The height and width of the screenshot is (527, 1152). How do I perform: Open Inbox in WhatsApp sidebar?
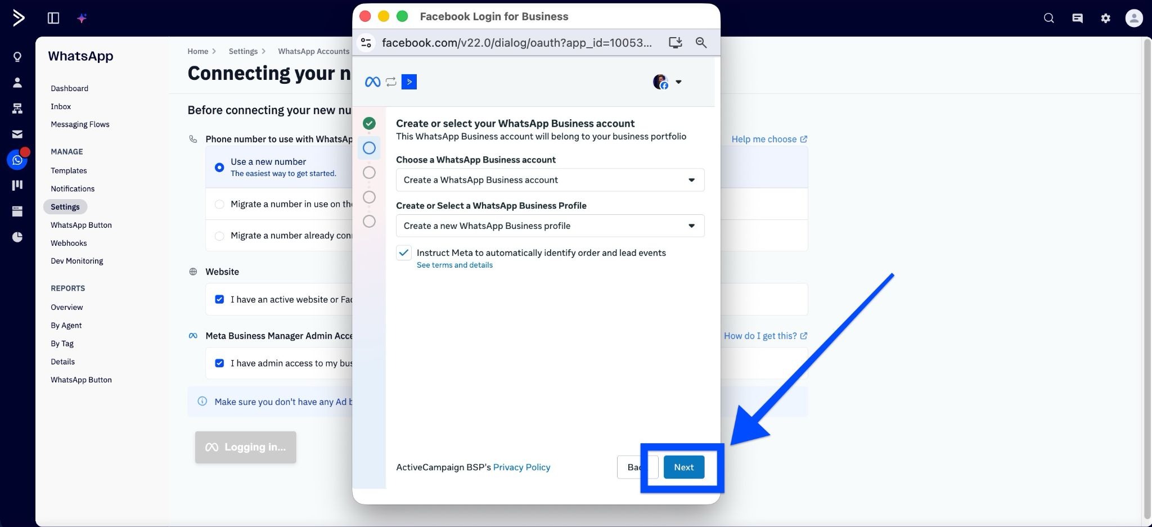click(x=61, y=106)
